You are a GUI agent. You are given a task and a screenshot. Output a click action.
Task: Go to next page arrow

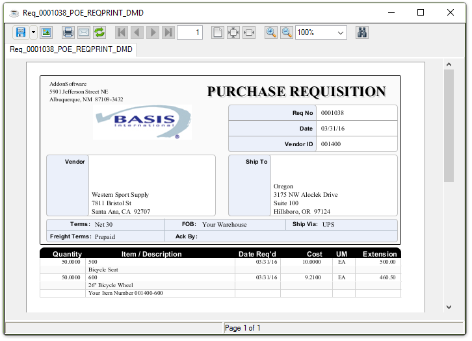153,32
